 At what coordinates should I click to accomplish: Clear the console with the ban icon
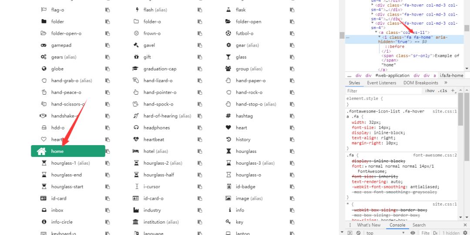pos(359,233)
